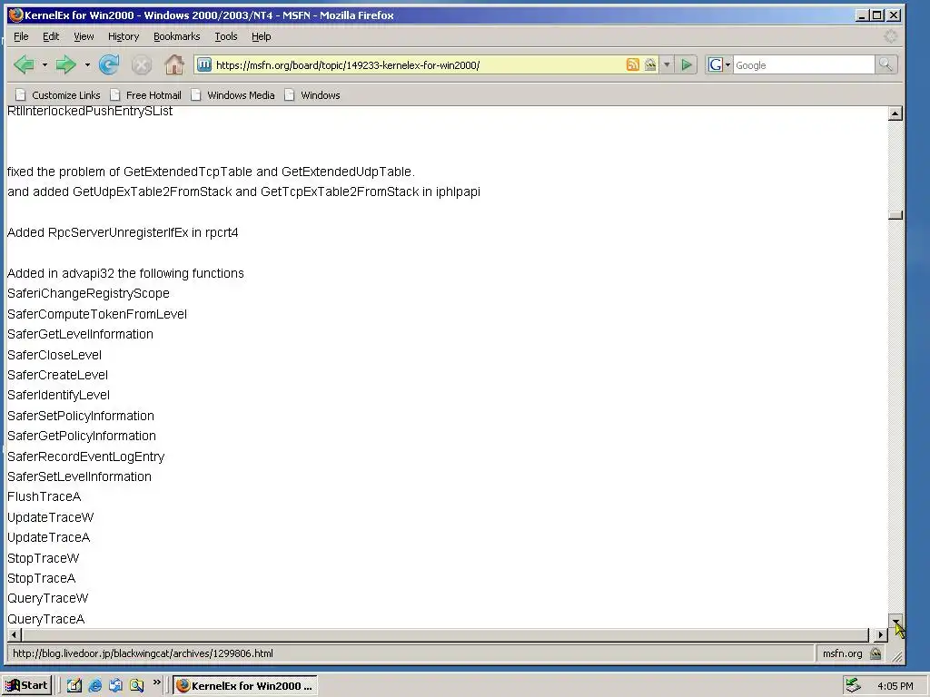Click the site identity icon in address bar
Image resolution: width=930 pixels, height=697 pixels.
click(204, 64)
